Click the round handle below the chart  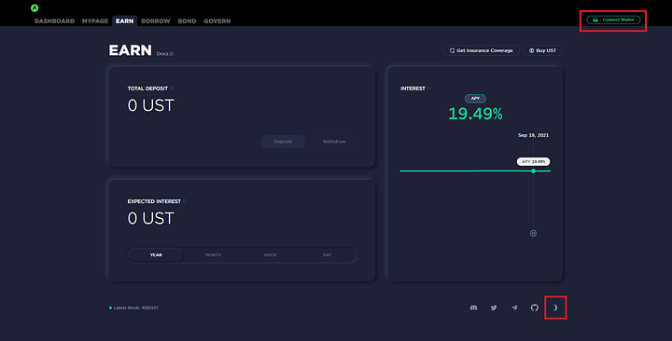tap(533, 233)
